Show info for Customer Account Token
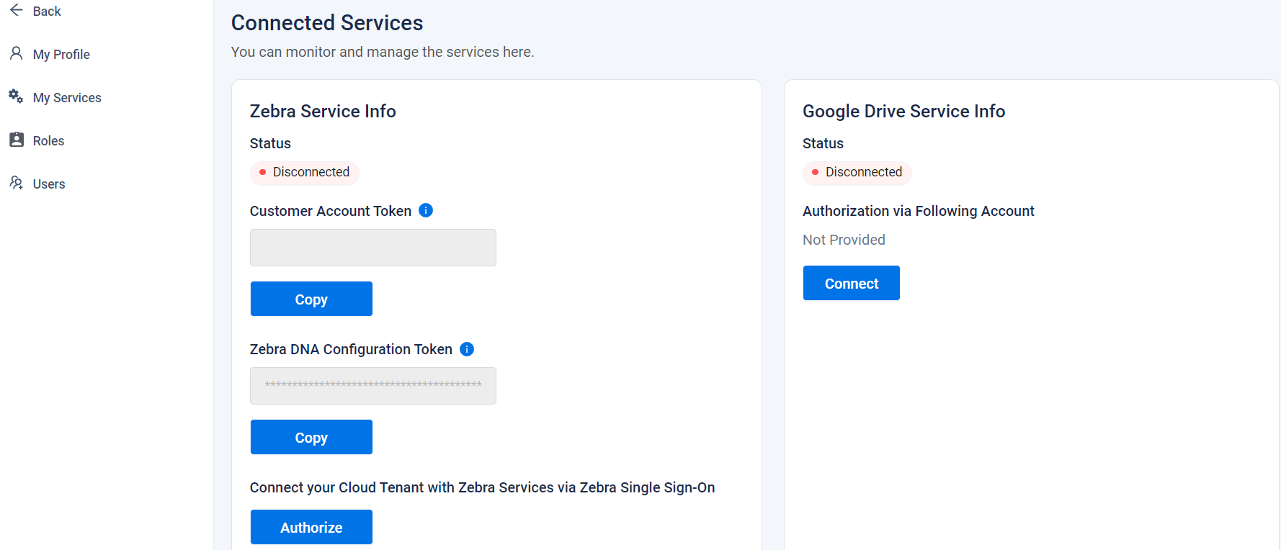This screenshot has width=1281, height=550. tap(426, 210)
